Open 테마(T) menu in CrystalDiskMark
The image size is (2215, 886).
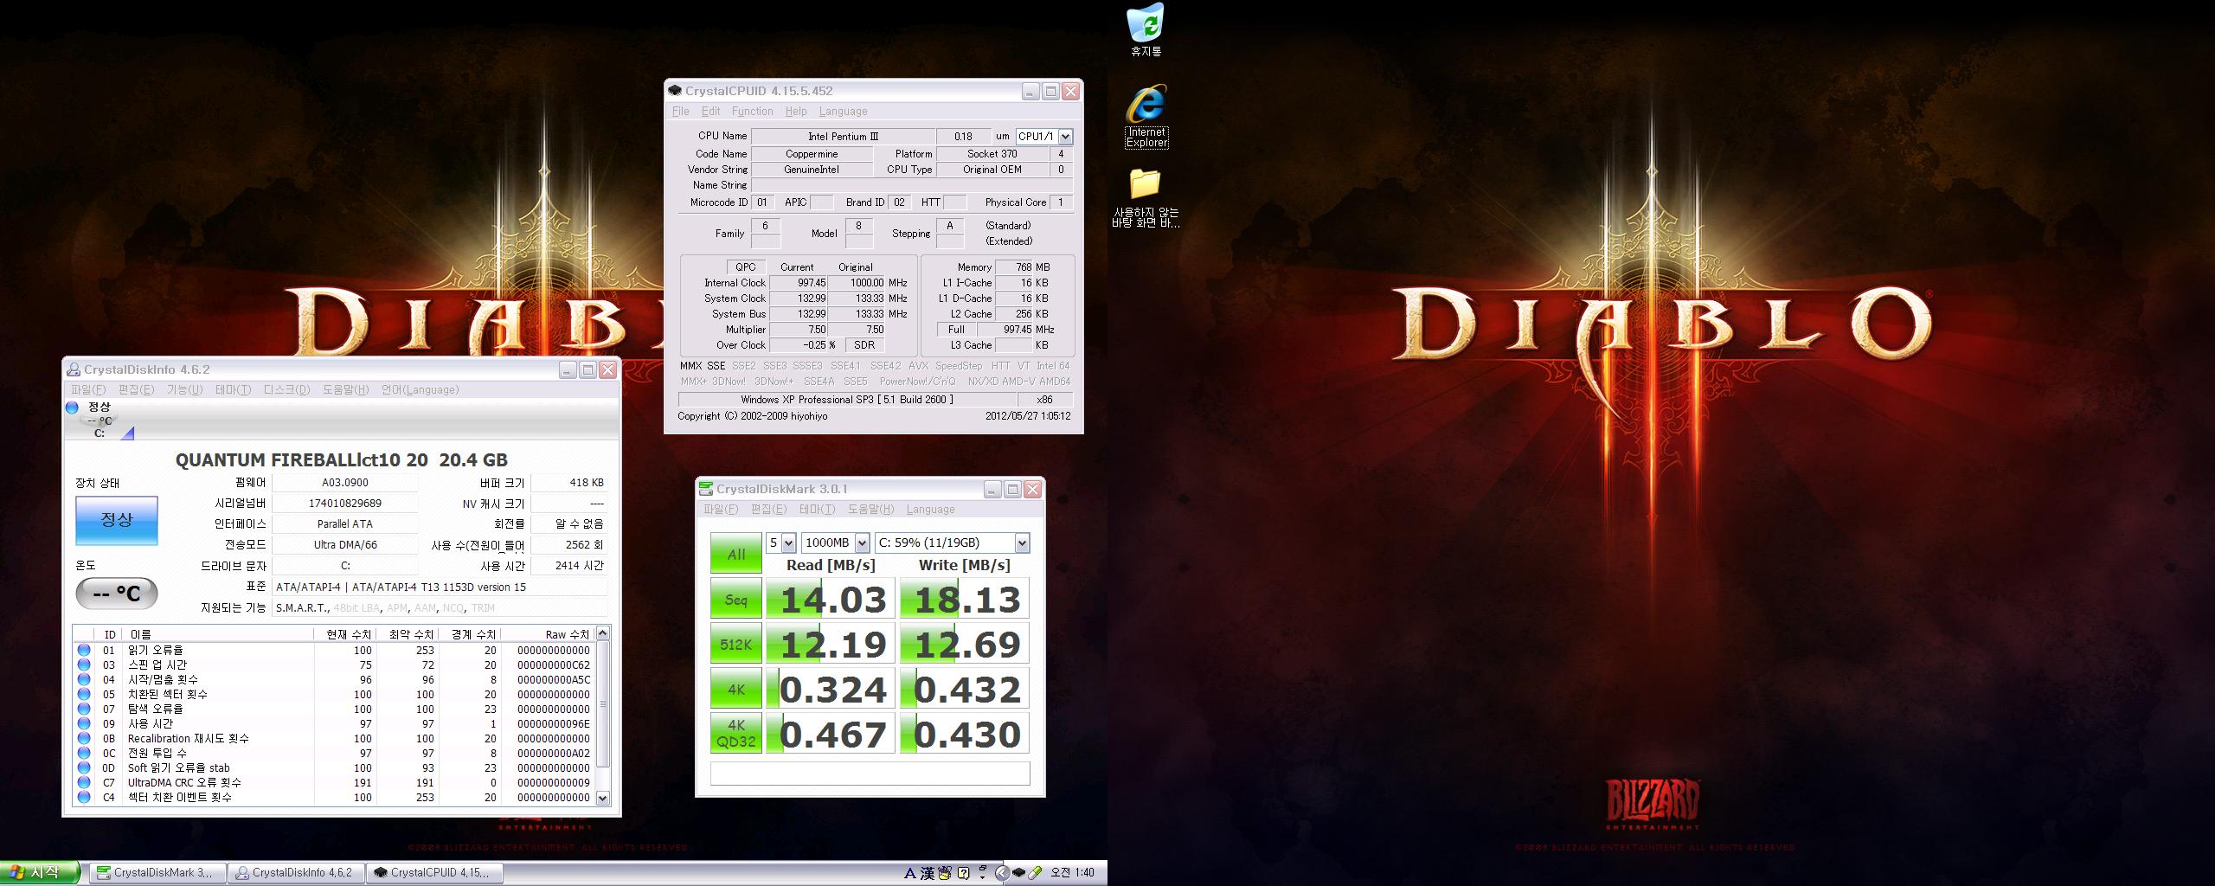(817, 510)
